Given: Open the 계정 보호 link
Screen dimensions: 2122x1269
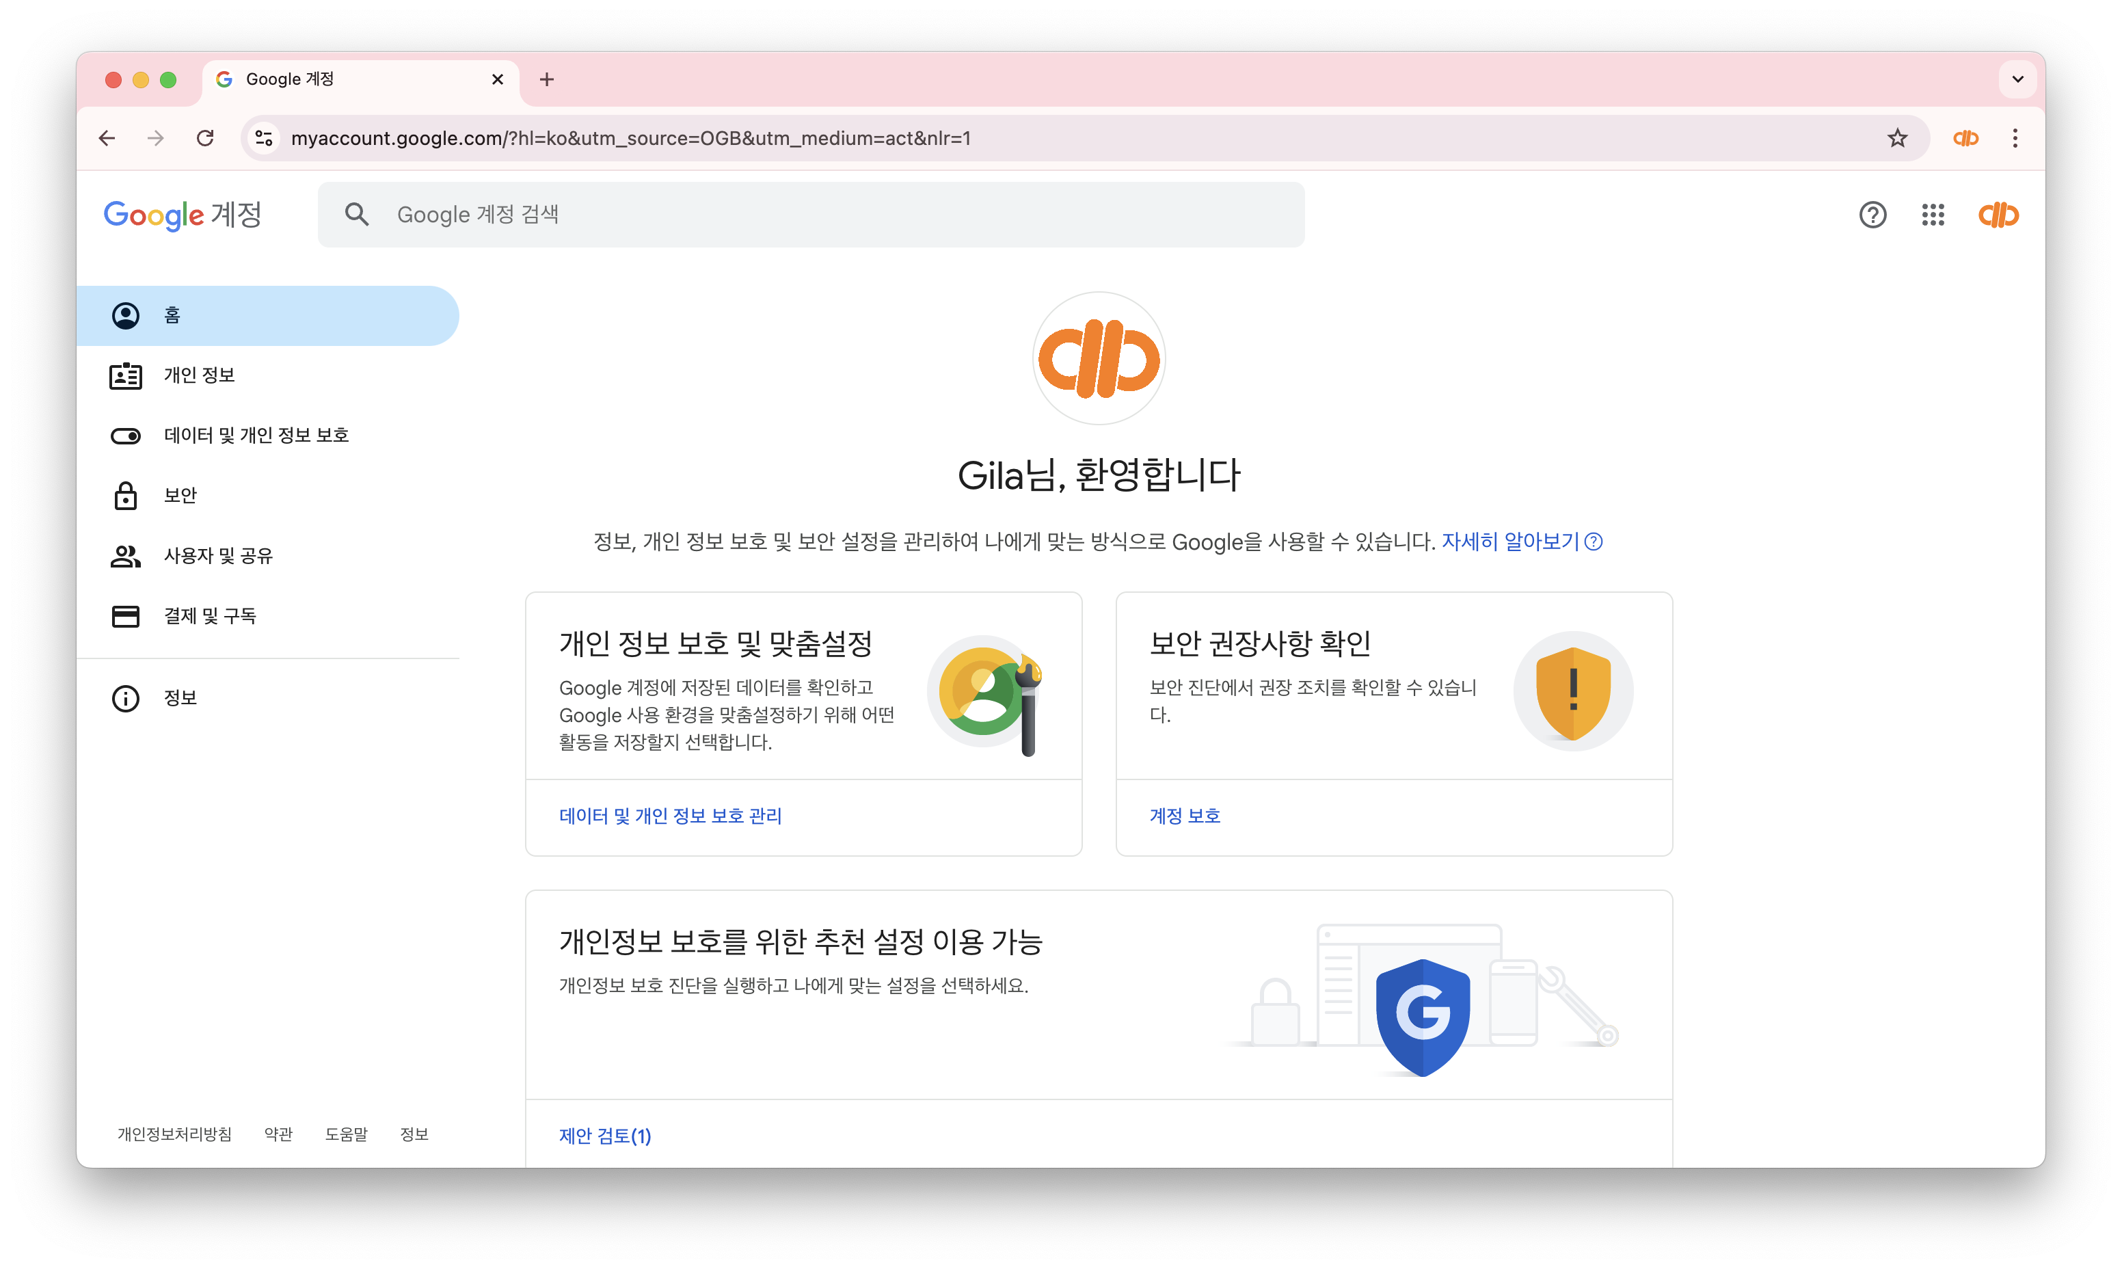Looking at the screenshot, I should [x=1185, y=816].
